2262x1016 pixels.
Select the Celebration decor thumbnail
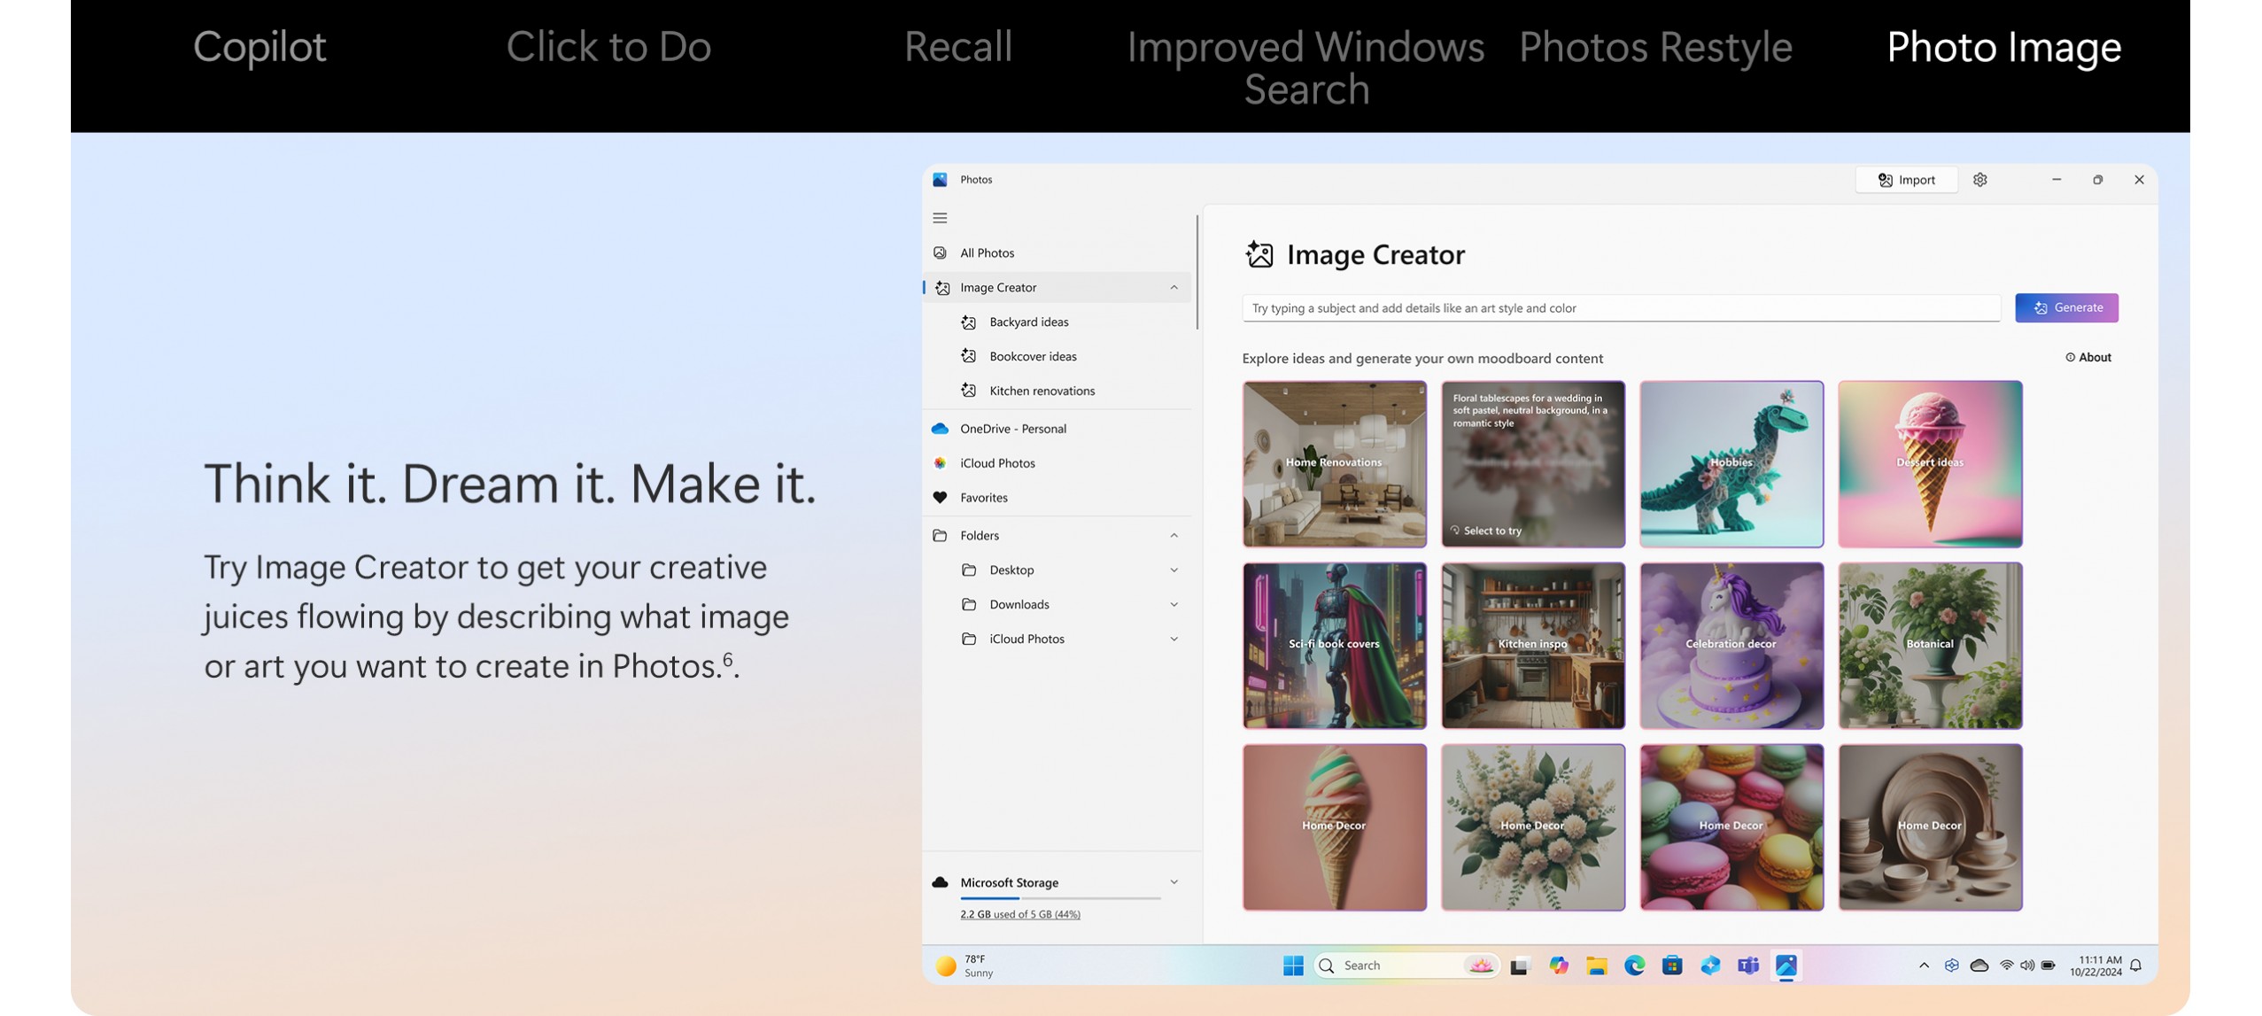pos(1731,646)
